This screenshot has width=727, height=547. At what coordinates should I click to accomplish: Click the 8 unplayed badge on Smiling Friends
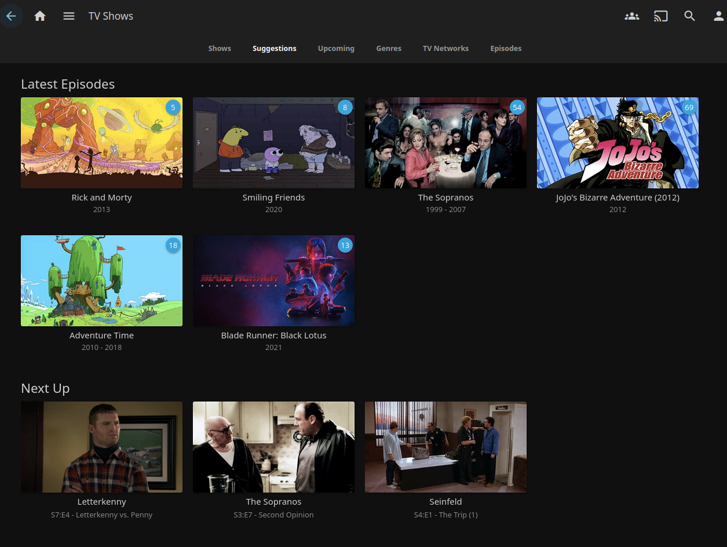(345, 107)
